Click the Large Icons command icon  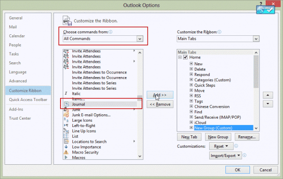click(x=66, y=120)
